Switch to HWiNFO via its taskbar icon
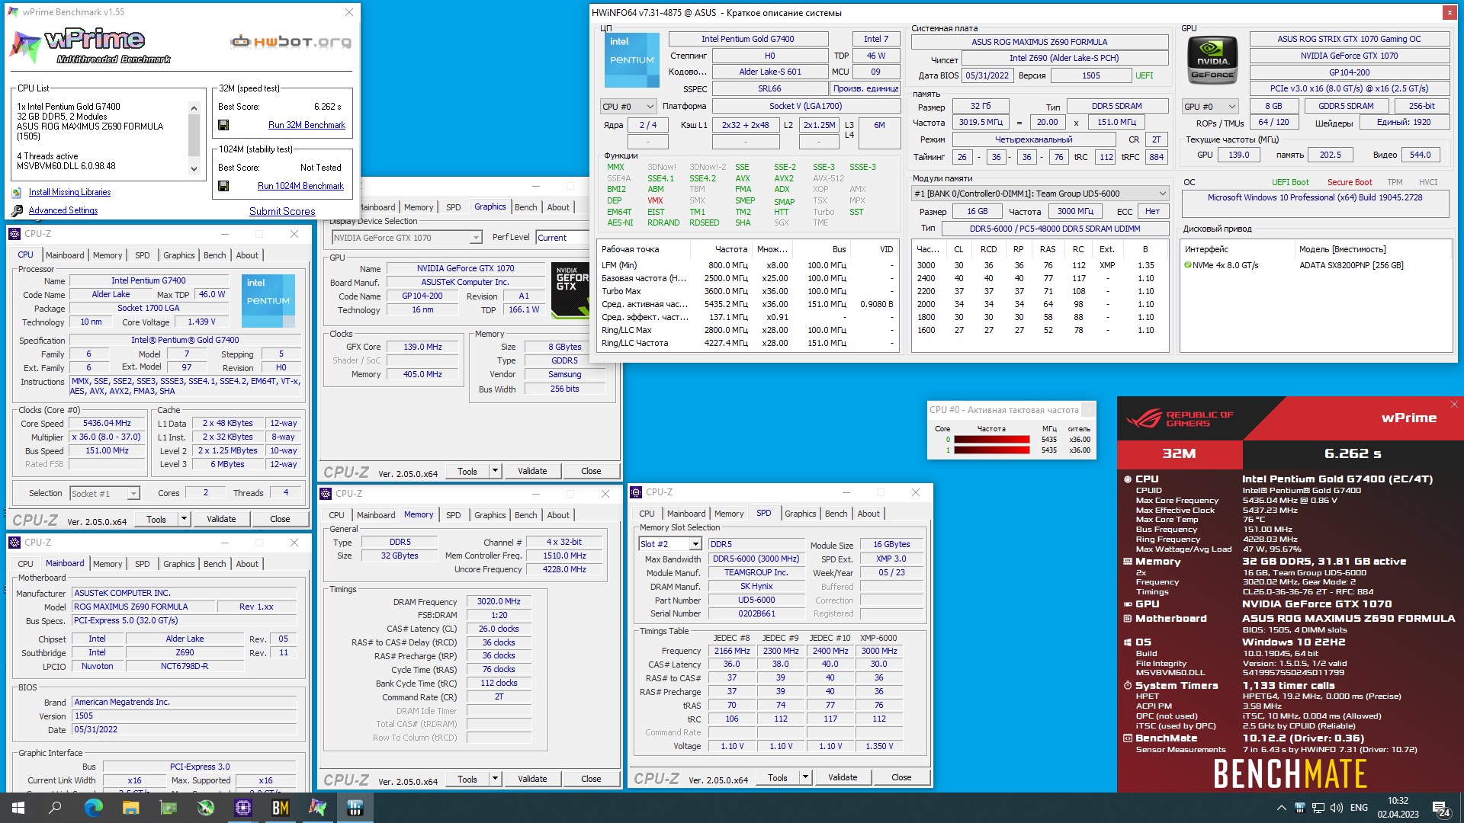The image size is (1464, 823). [355, 808]
